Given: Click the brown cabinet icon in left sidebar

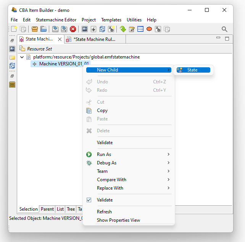Looking at the screenshot, I should click(12, 84).
